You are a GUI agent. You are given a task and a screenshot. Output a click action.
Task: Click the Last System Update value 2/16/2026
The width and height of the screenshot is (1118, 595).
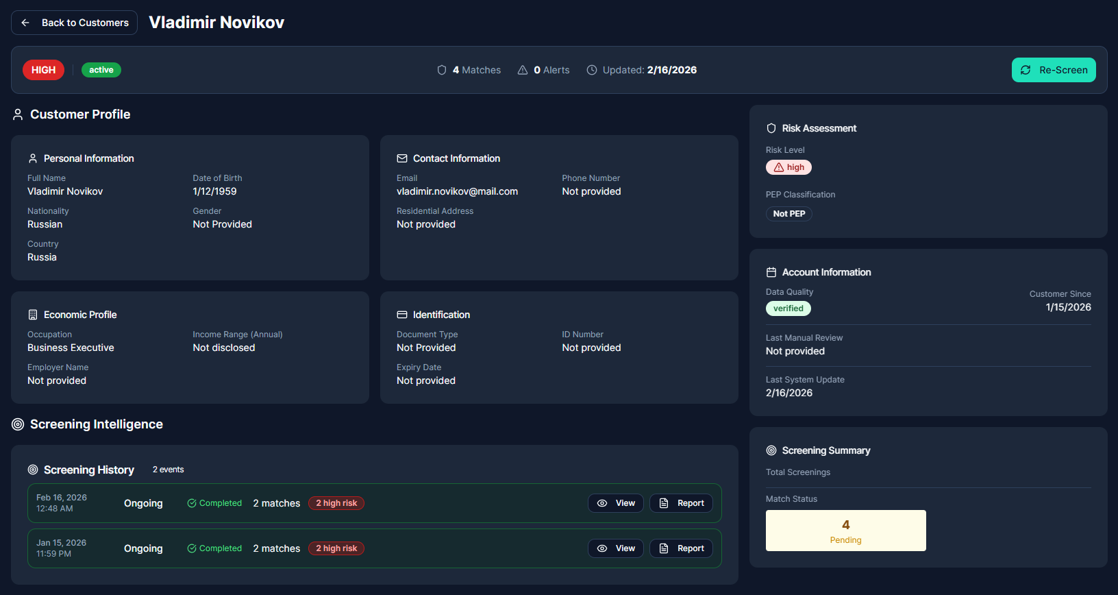pos(789,393)
